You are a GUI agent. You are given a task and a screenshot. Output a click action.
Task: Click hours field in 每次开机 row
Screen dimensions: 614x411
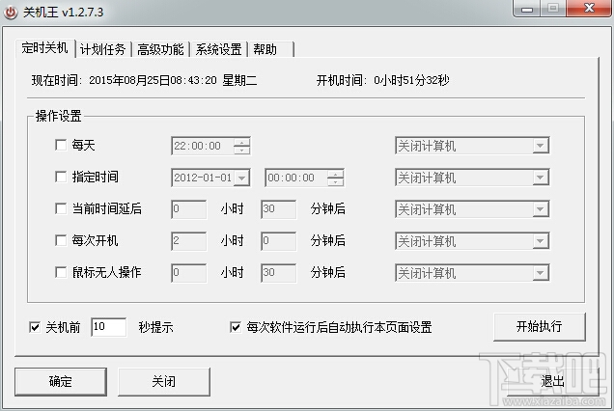click(189, 241)
